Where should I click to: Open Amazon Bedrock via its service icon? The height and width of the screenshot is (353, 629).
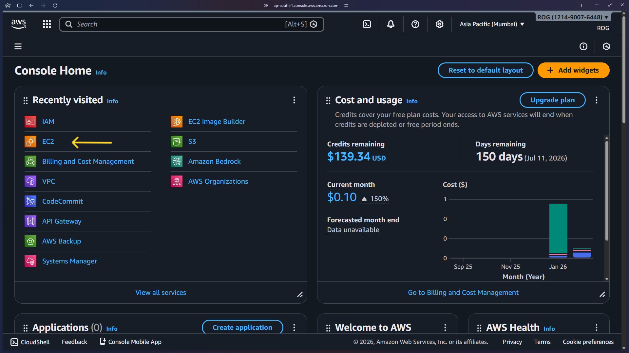[176, 161]
